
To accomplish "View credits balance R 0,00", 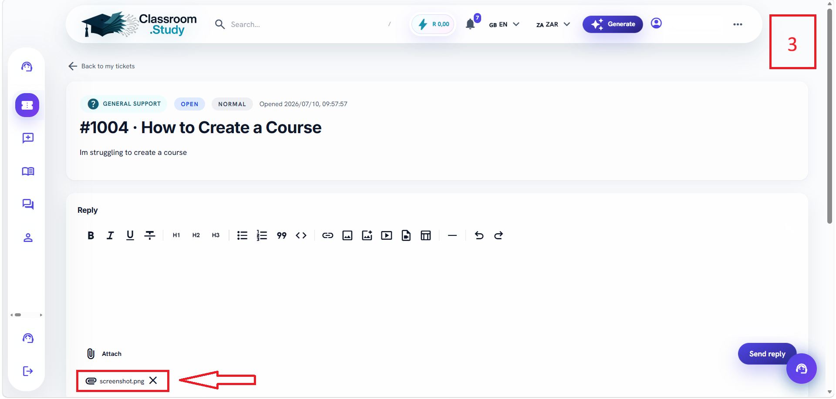I will point(433,24).
